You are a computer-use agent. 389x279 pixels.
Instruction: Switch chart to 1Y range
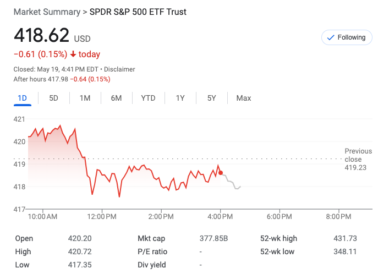click(180, 98)
